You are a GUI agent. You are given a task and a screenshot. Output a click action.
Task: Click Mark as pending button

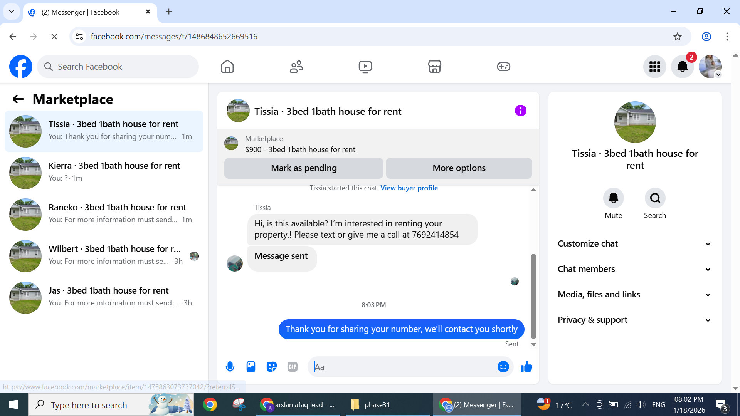[x=304, y=168]
